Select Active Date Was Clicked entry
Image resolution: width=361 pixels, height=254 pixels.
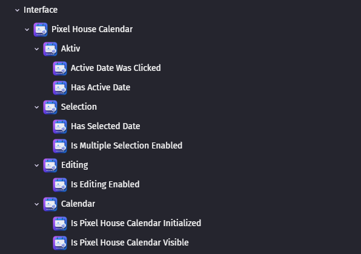116,68
